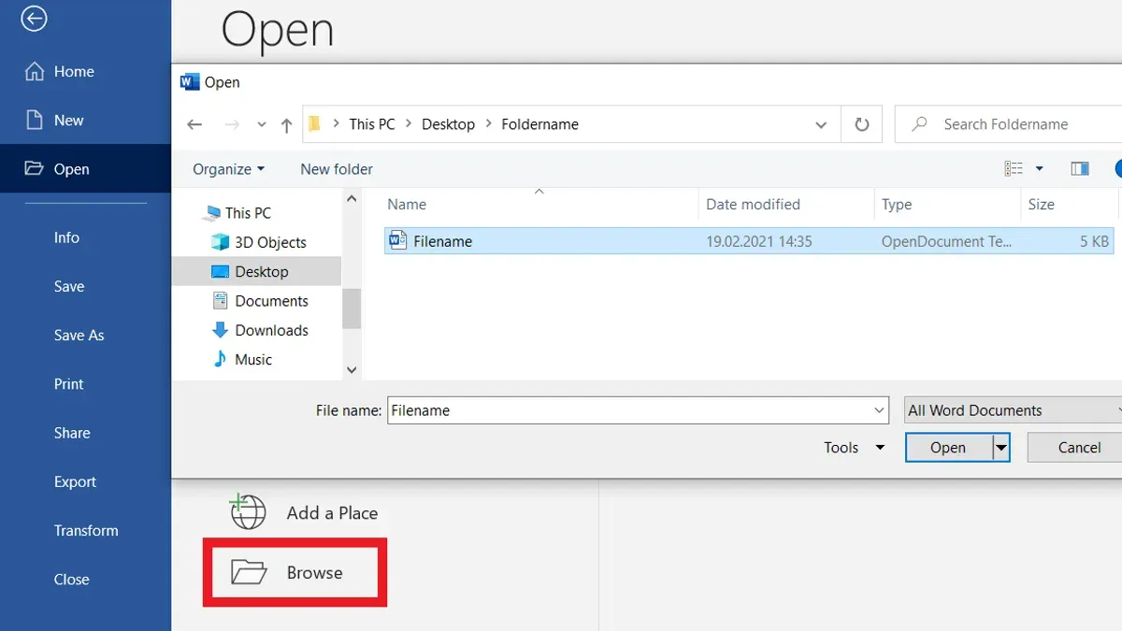1122x631 pixels.
Task: Click the Open button in dialog
Action: pos(948,448)
